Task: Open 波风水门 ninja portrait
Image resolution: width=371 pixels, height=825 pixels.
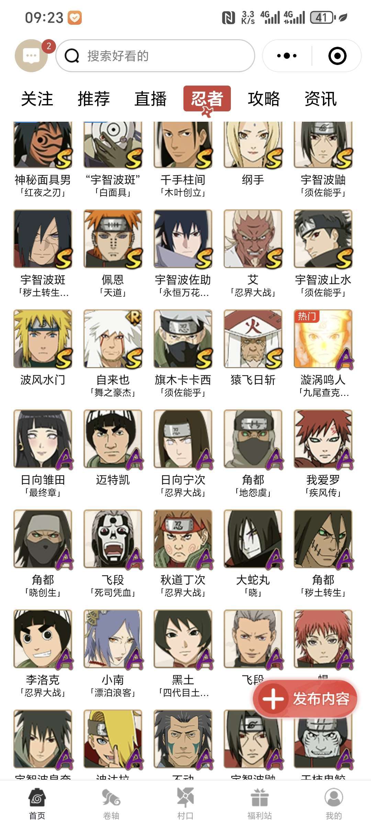Action: [43, 339]
